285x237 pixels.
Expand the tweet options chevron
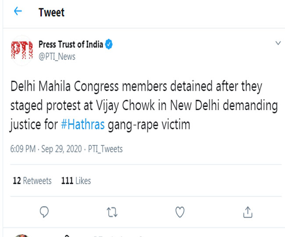pos(278,43)
